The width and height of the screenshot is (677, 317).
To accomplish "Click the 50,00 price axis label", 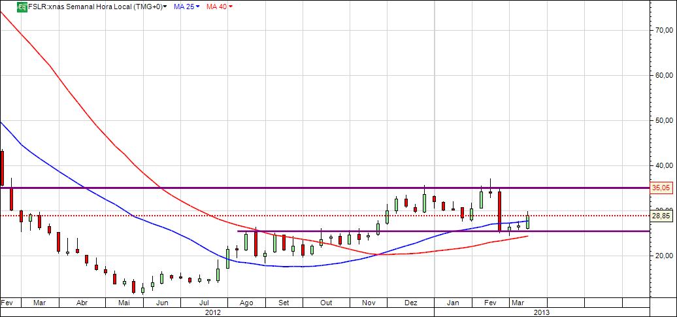I will pyautogui.click(x=663, y=120).
